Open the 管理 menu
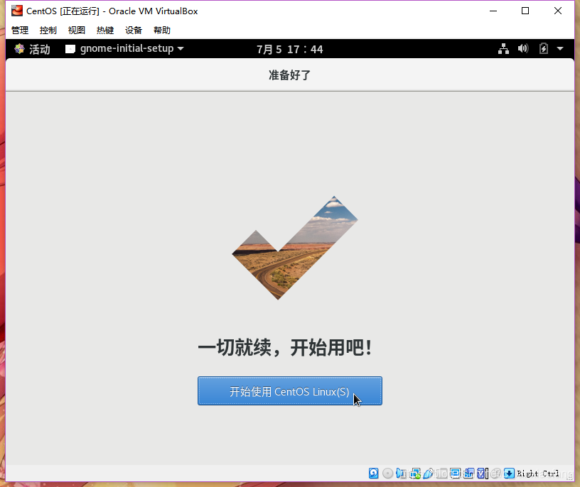This screenshot has width=580, height=487. coord(20,31)
